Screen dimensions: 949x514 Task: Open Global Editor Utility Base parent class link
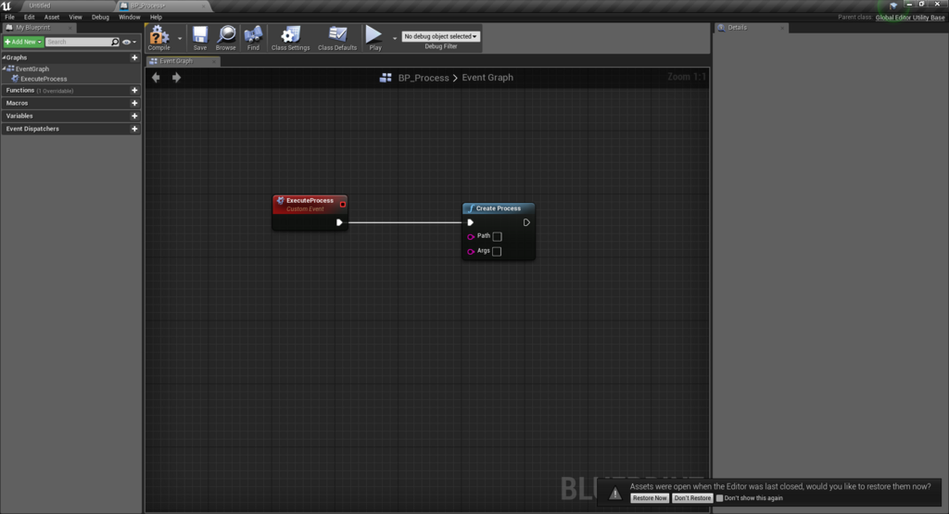910,18
